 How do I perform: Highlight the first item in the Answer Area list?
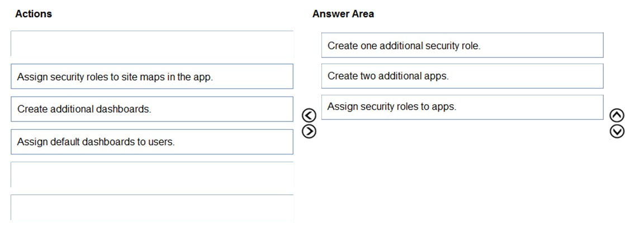[462, 45]
